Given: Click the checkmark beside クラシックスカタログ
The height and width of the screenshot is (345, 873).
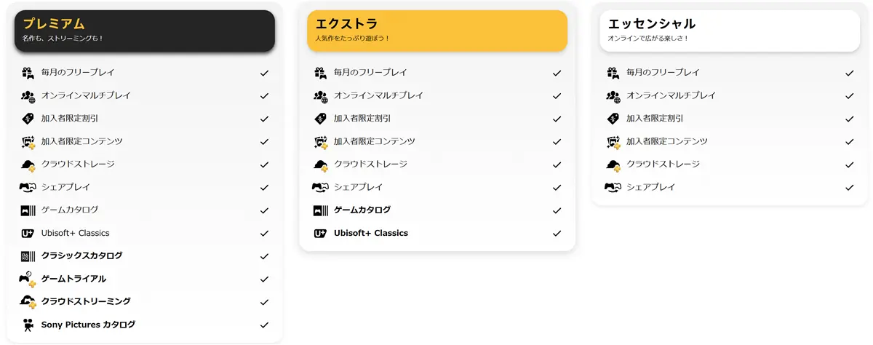Looking at the screenshot, I should coord(264,257).
